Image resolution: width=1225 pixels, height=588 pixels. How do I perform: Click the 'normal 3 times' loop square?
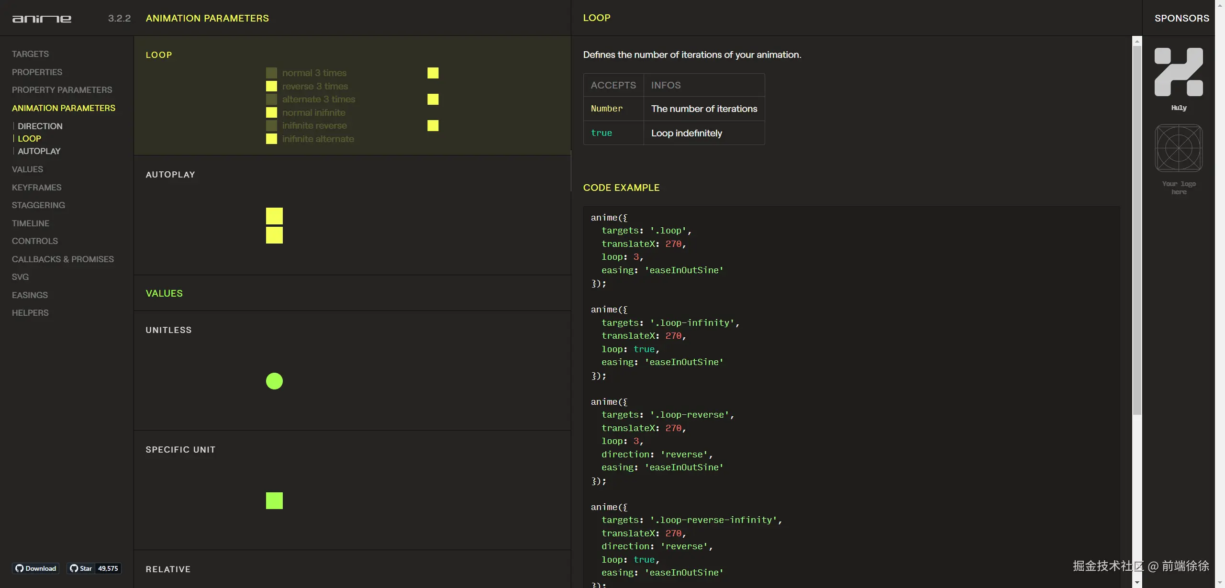pyautogui.click(x=433, y=73)
